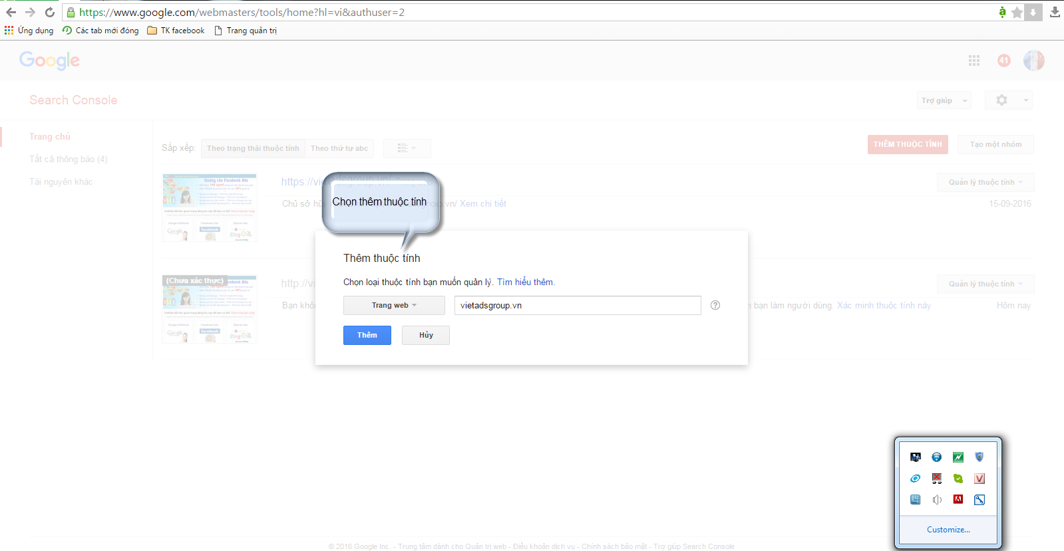Open the Trang quản trị bookmark
Screen dimensions: 1064x551
tap(245, 31)
